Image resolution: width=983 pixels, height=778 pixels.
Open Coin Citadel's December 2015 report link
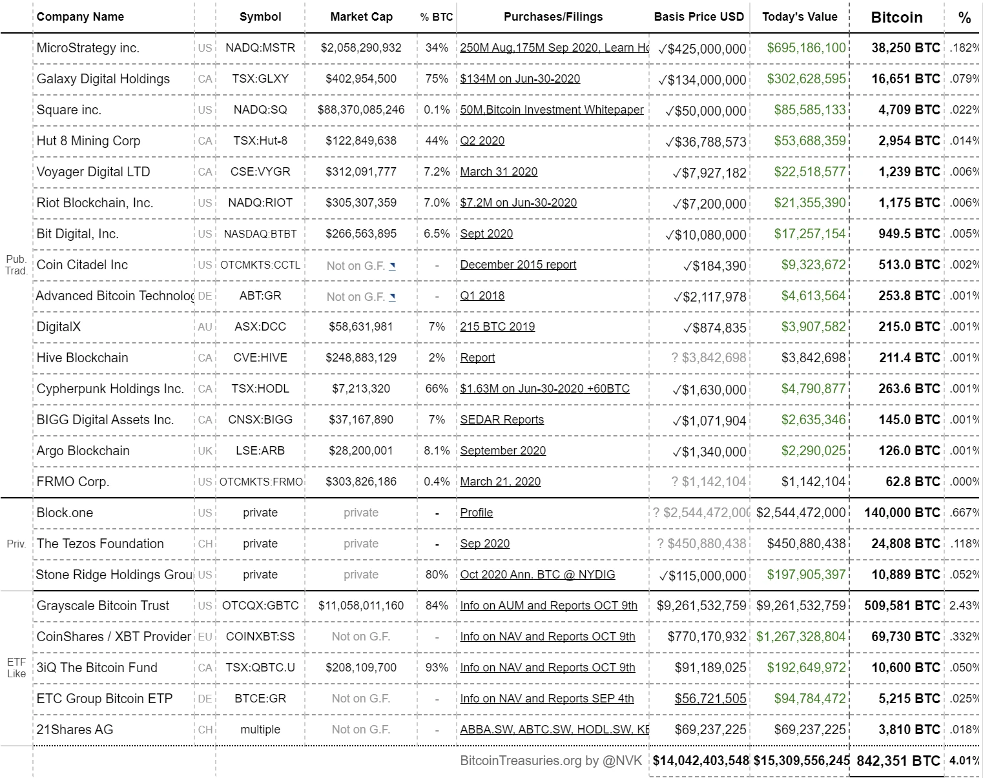click(x=518, y=265)
